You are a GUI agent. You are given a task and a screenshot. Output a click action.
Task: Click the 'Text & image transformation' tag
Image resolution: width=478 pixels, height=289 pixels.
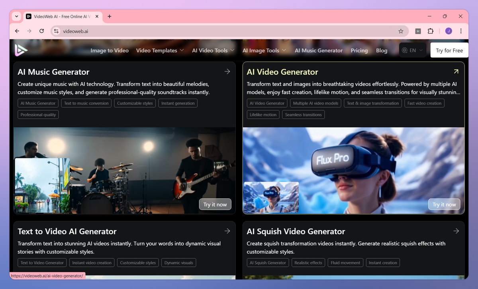pos(373,103)
